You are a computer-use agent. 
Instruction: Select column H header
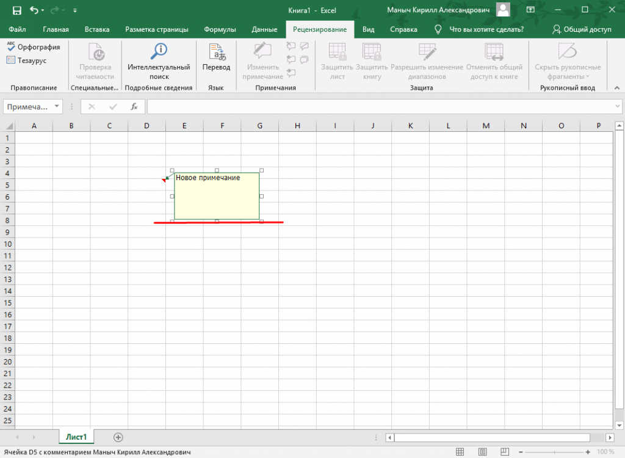pos(297,126)
